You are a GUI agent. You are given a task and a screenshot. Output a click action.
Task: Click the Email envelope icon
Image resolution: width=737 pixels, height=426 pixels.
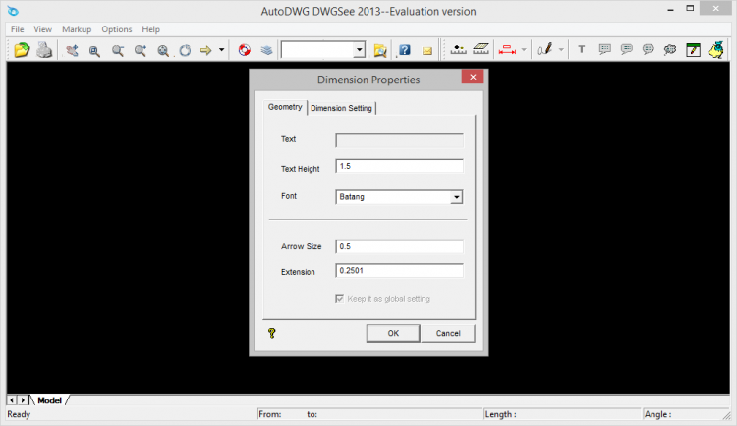[x=427, y=51]
